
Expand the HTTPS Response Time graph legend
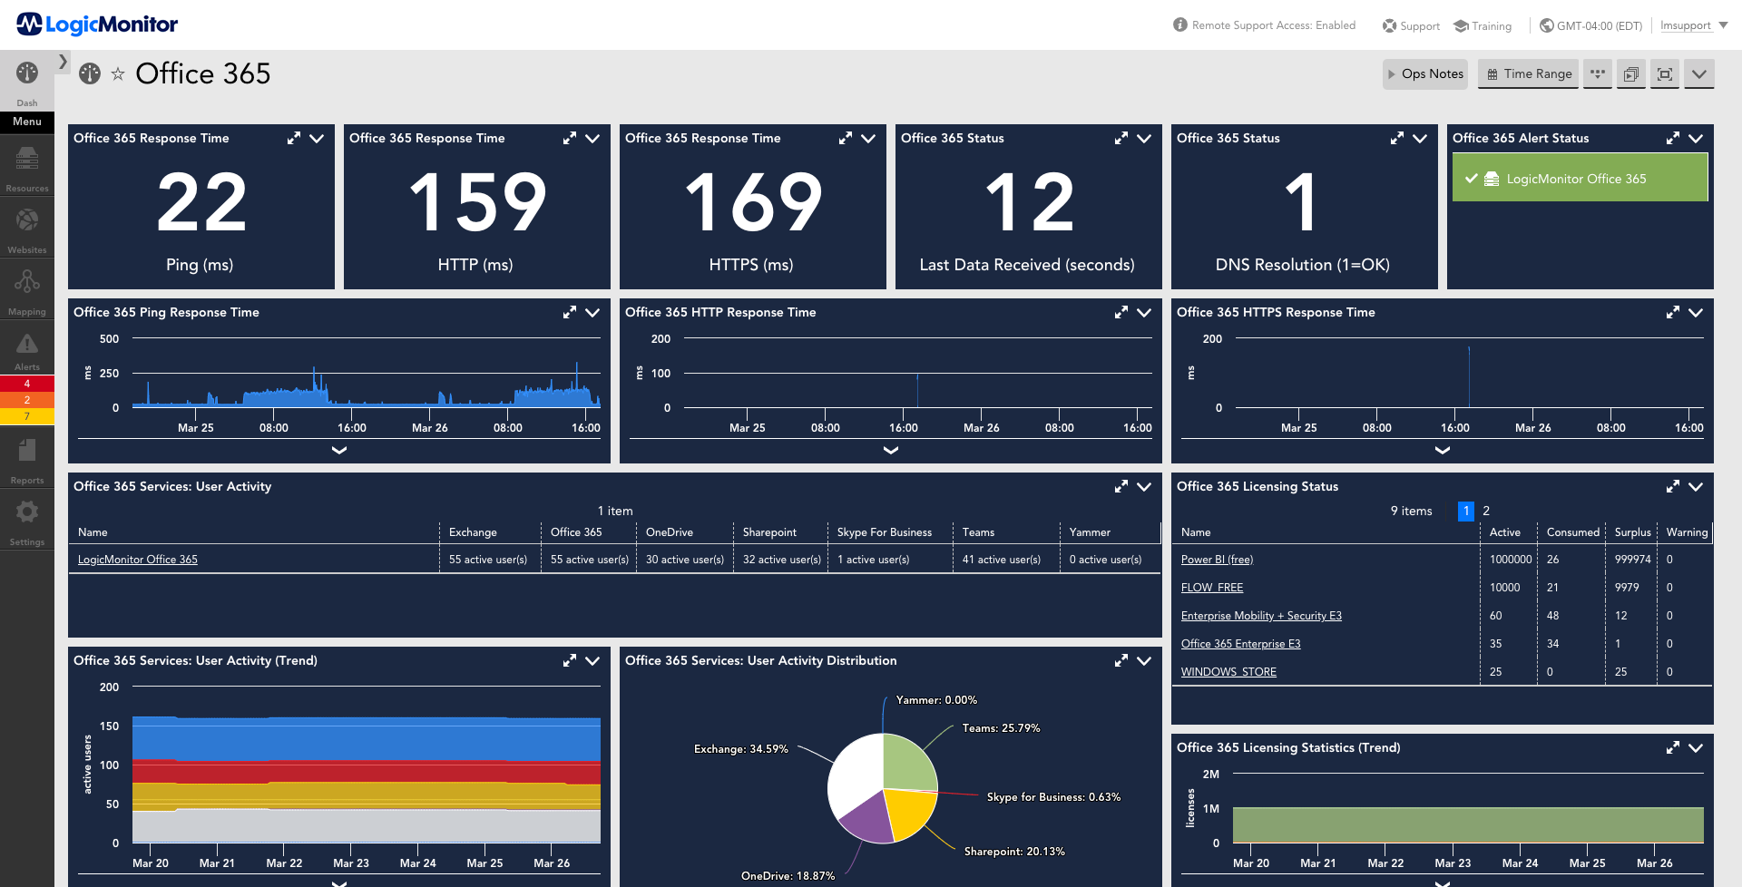click(x=1443, y=450)
